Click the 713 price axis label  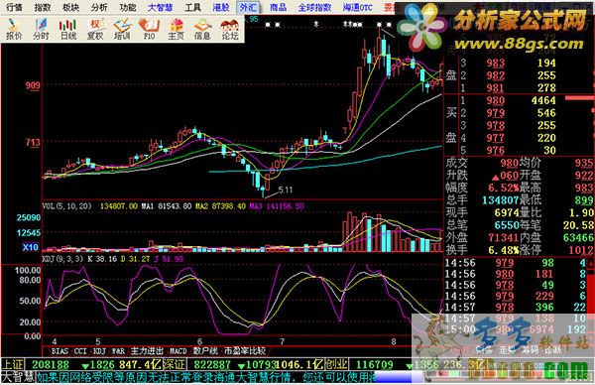(33, 143)
